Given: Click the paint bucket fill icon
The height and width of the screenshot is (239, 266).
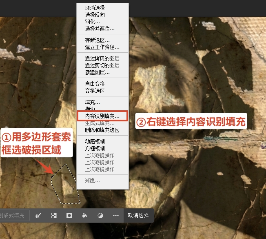Looking at the screenshot, I should tap(85, 215).
